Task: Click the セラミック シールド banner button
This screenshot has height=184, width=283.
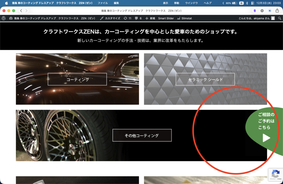Action: [205, 79]
